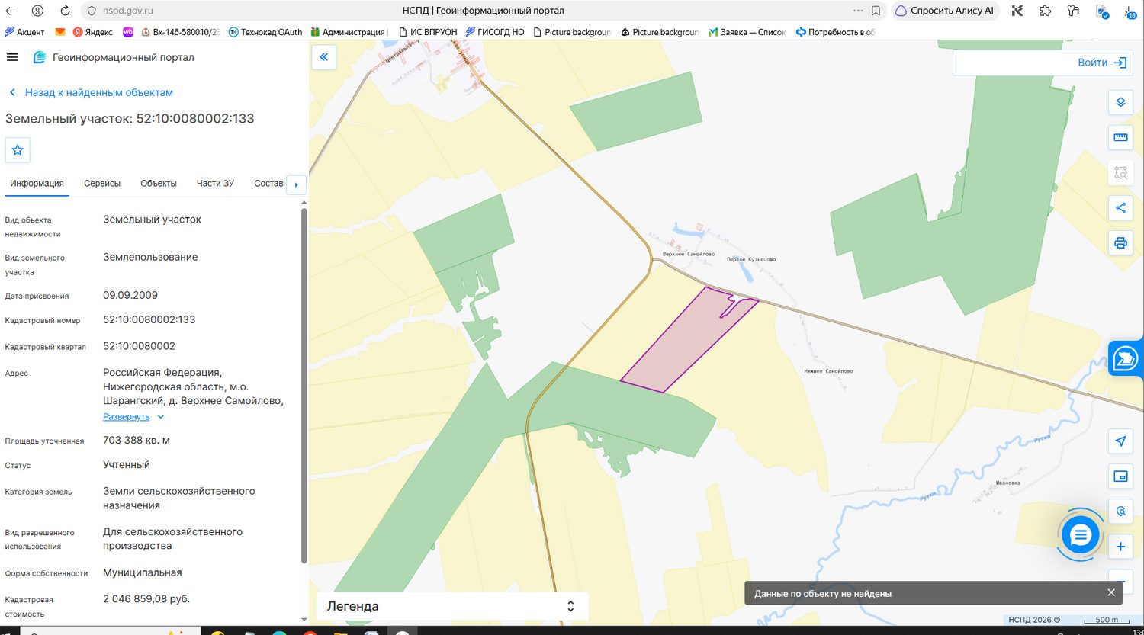Toggle the overview mini-map button
This screenshot has width=1144, height=635.
click(1120, 476)
